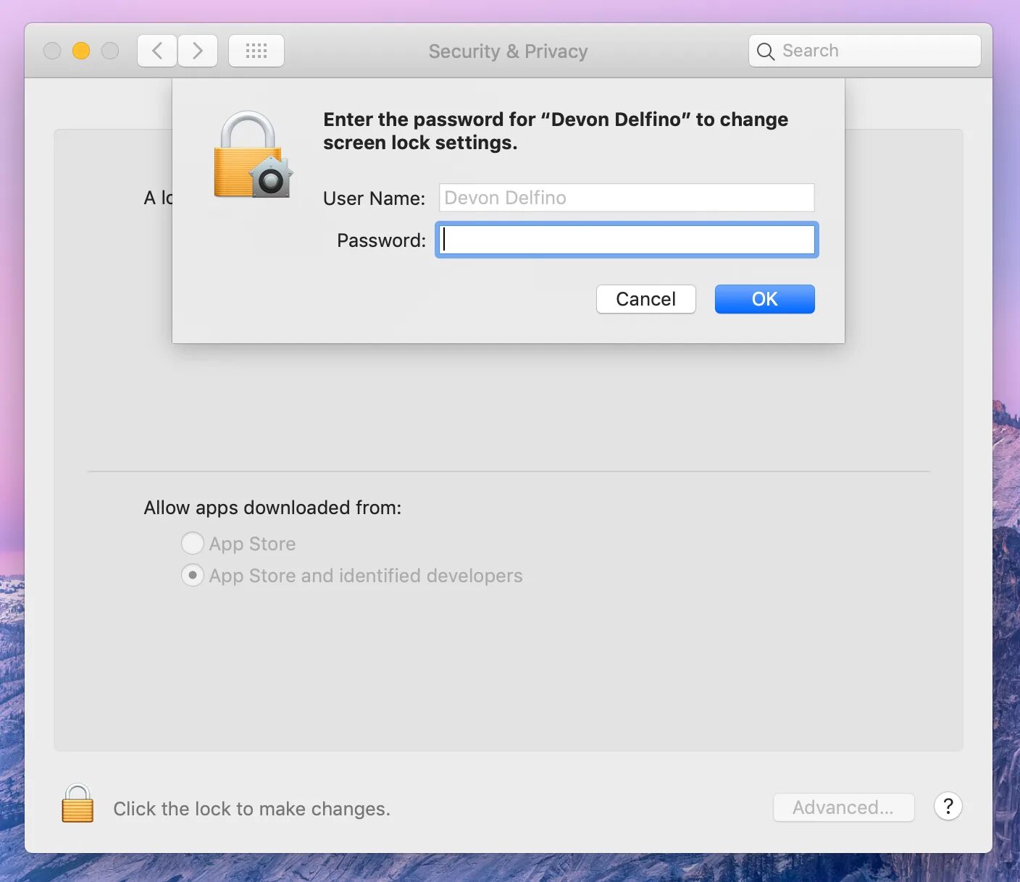1020x882 pixels.
Task: Click the Security & Privacy window title
Action: [508, 51]
